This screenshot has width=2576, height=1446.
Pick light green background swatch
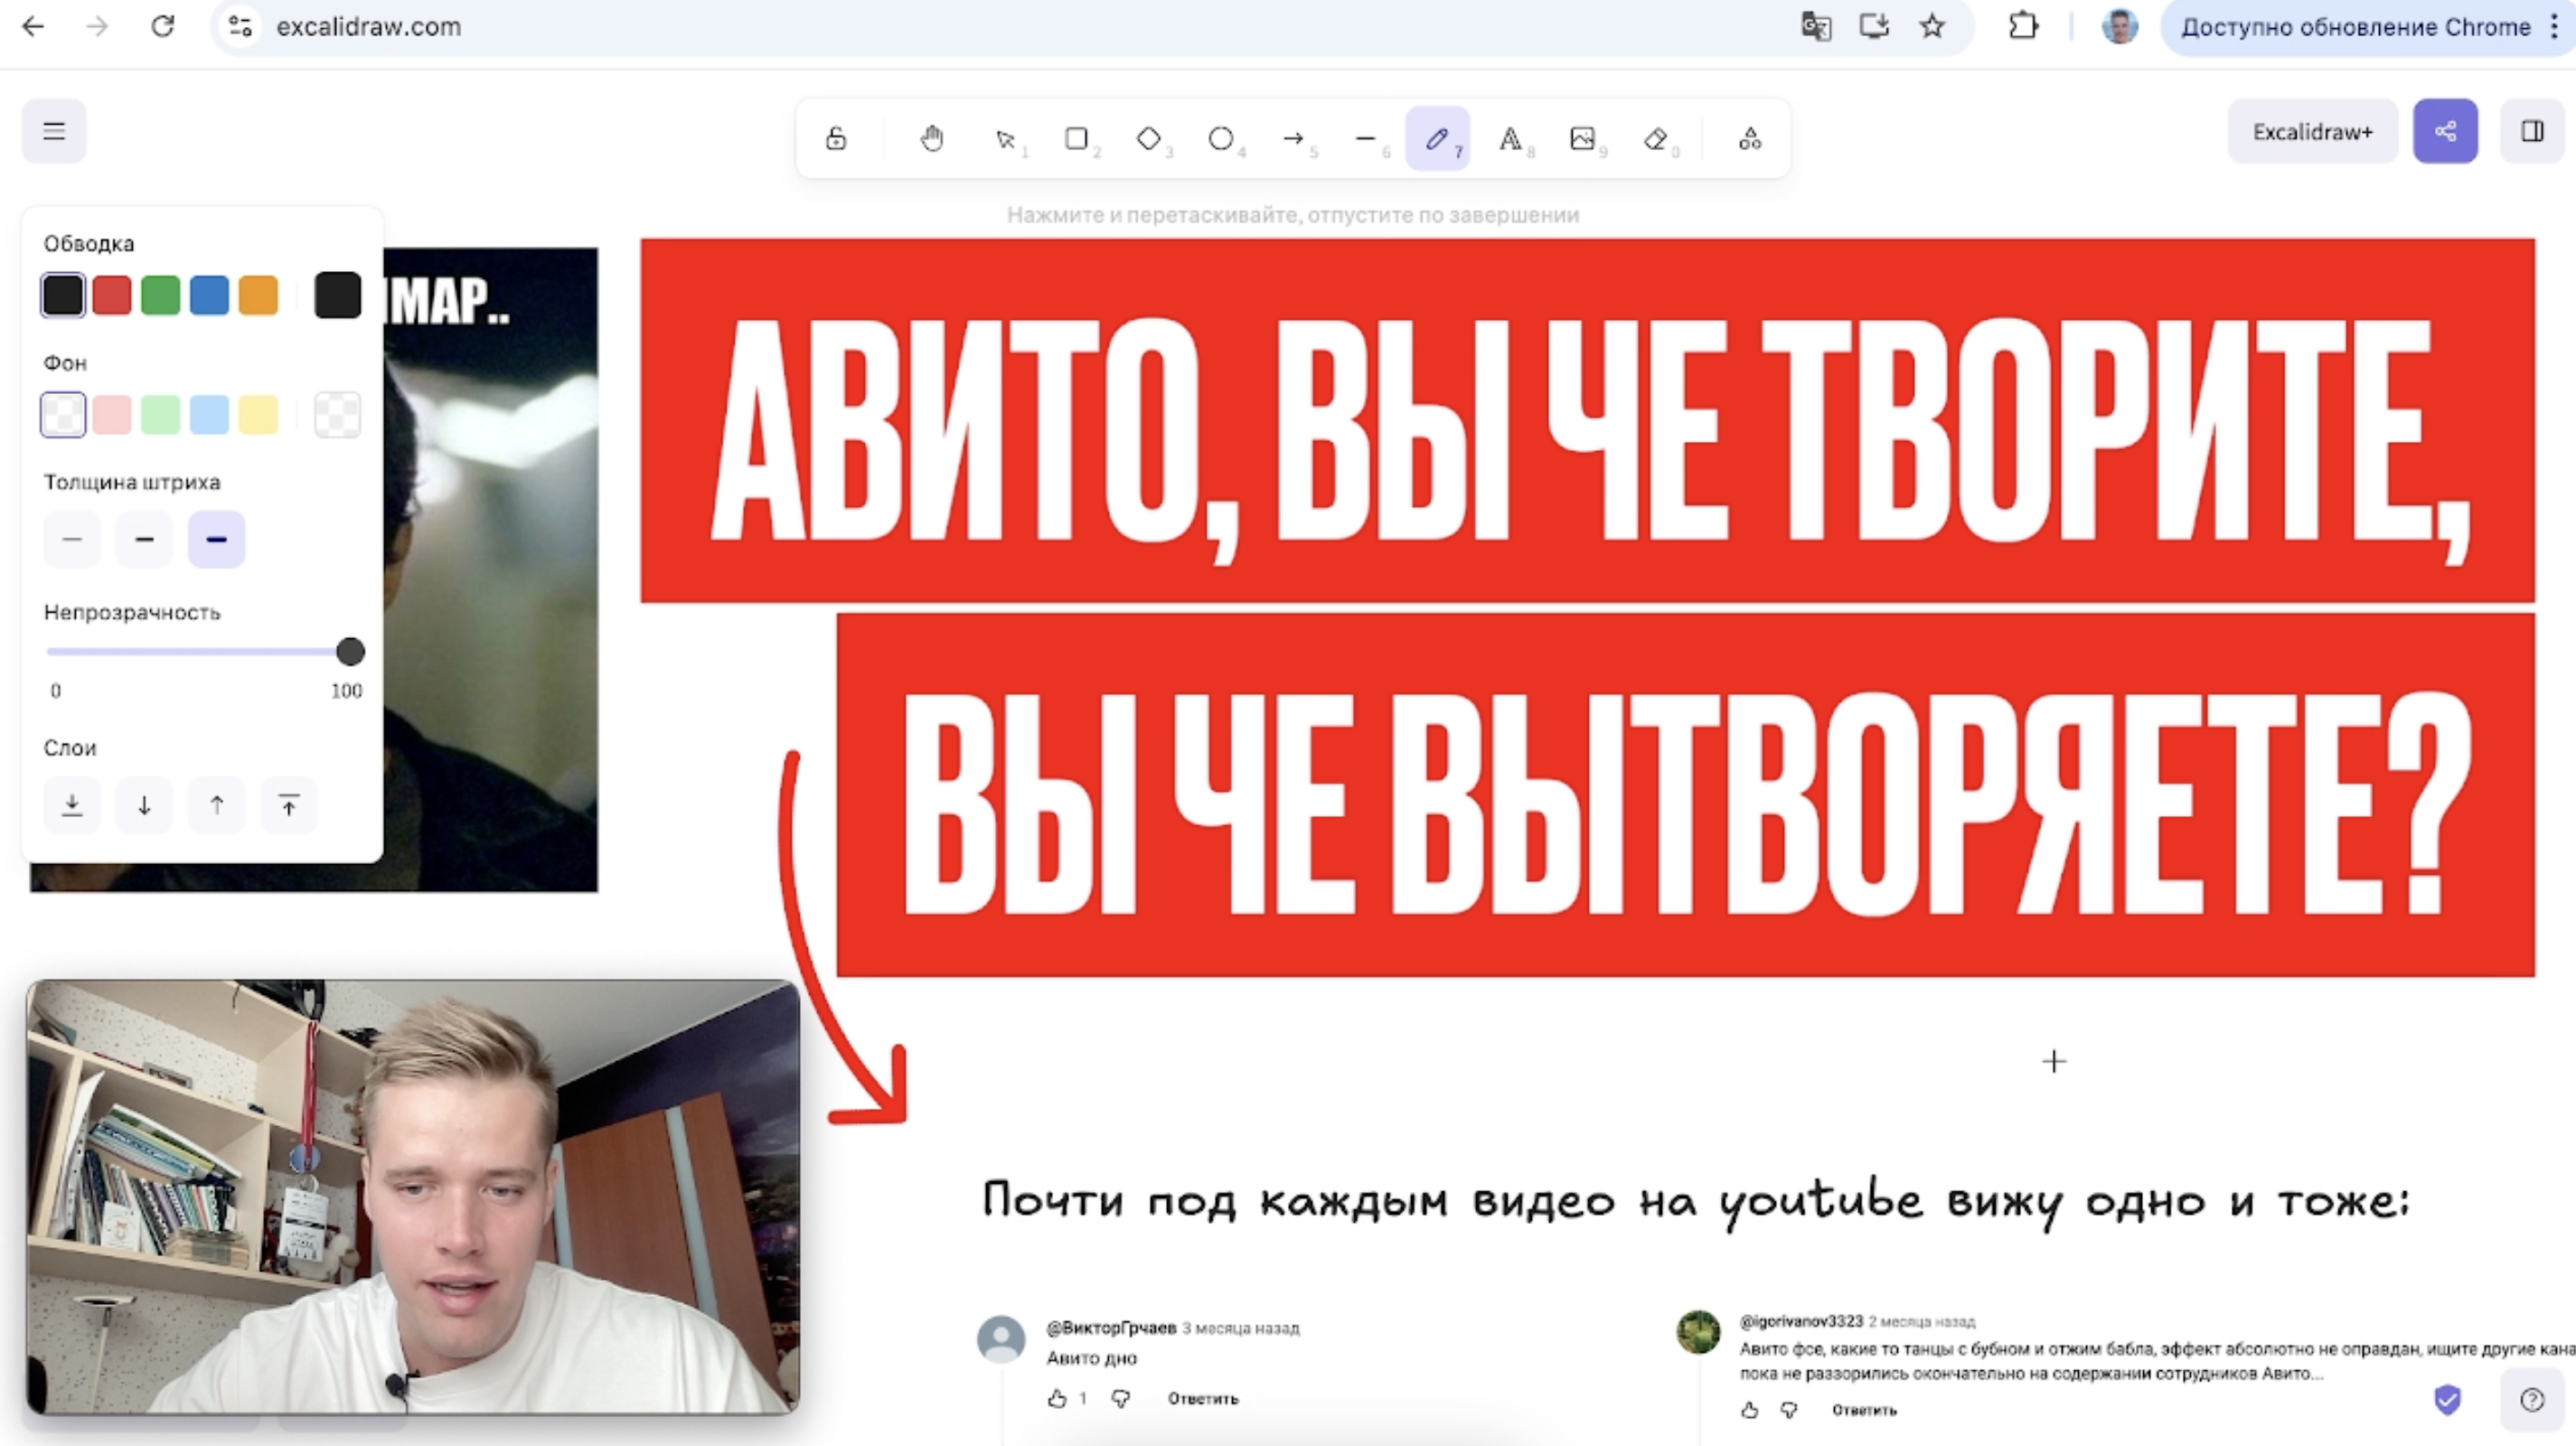[x=161, y=414]
